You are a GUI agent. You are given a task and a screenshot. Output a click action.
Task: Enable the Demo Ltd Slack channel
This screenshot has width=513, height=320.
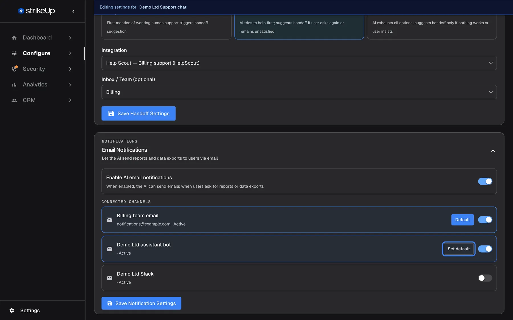pyautogui.click(x=485, y=278)
